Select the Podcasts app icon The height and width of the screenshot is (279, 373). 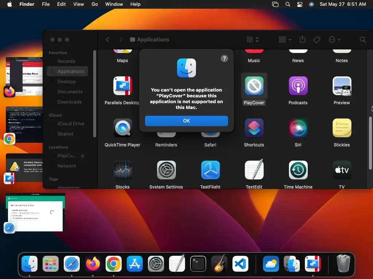click(x=298, y=86)
